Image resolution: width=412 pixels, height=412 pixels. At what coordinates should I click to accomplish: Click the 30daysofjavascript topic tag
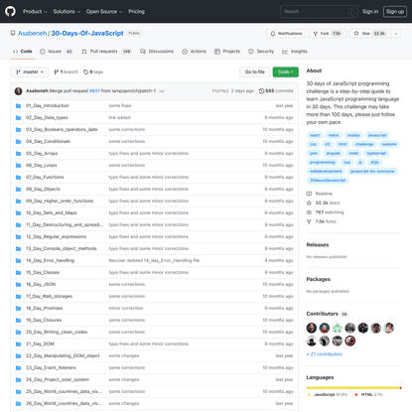pos(328,180)
